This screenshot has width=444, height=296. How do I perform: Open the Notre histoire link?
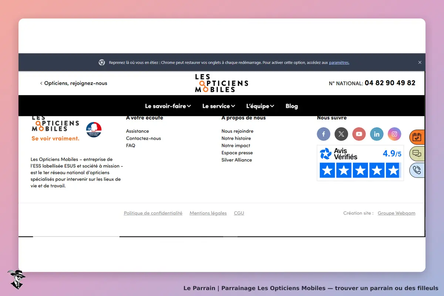[236, 138]
